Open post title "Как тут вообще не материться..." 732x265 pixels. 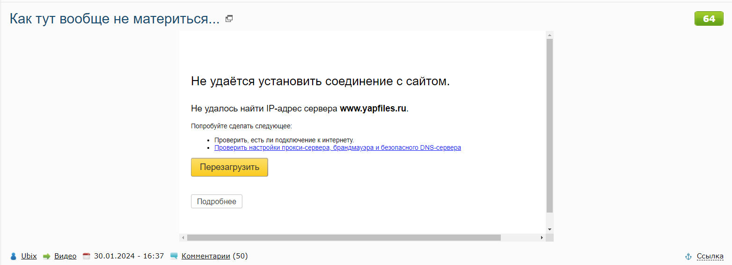click(x=115, y=19)
